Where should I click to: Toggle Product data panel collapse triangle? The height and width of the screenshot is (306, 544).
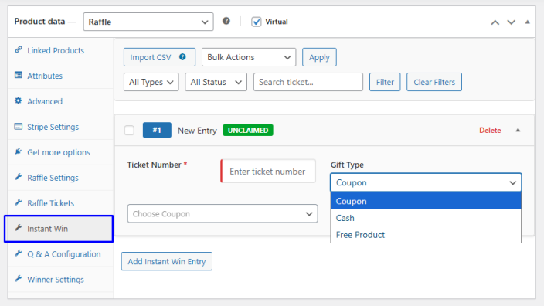point(527,22)
